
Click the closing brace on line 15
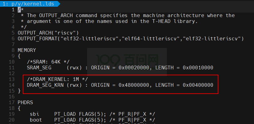pos(19,91)
